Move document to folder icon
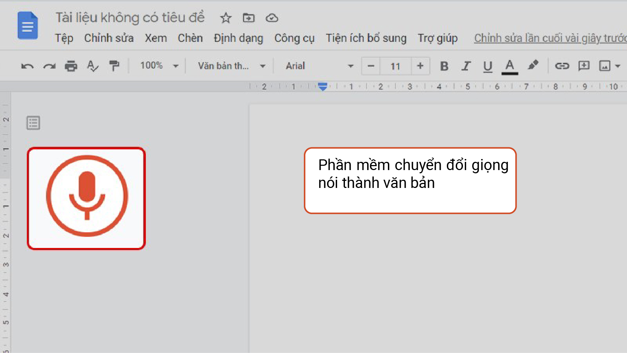Screen dimensions: 627x353 coord(249,18)
